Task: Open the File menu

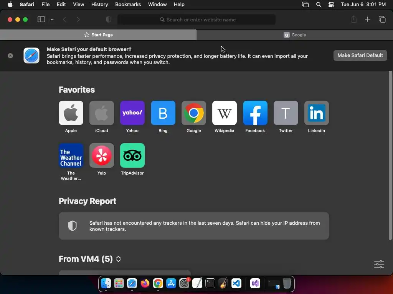Action: point(45,5)
